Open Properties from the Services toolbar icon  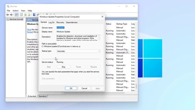[22, 15]
